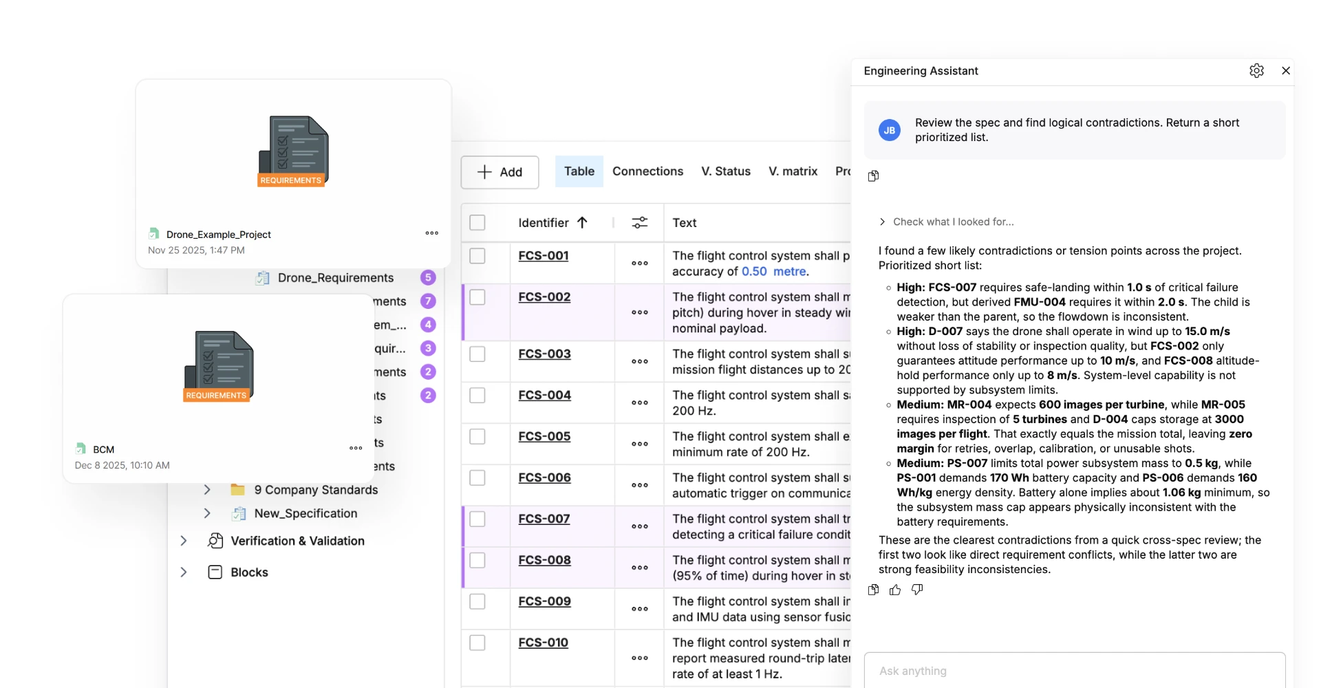Check the FCS-002 row checkbox
1321x688 pixels.
coord(477,297)
